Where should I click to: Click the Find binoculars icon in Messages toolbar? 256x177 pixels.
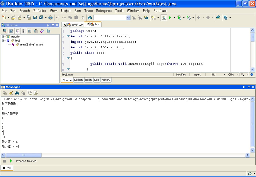coord(17,93)
